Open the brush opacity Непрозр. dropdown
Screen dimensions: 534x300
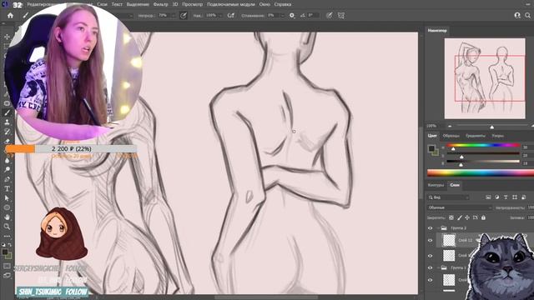[173, 15]
